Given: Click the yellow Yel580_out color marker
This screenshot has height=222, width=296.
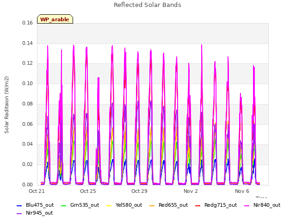Looking at the screenshot, I should pyautogui.click(x=109, y=205).
